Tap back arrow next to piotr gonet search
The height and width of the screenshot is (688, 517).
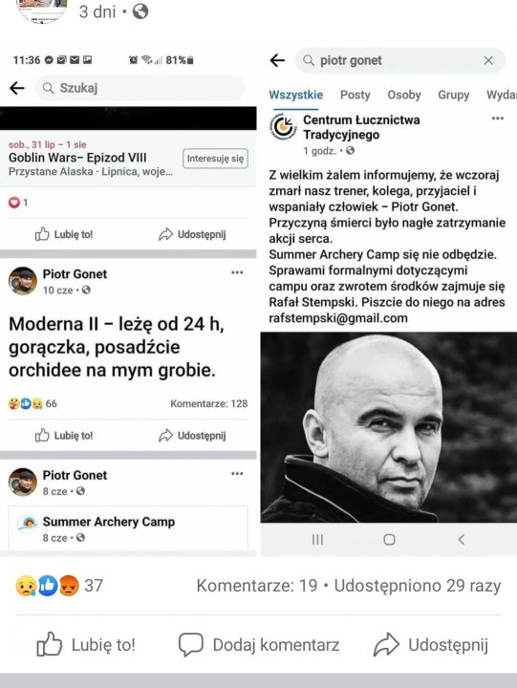click(x=277, y=60)
